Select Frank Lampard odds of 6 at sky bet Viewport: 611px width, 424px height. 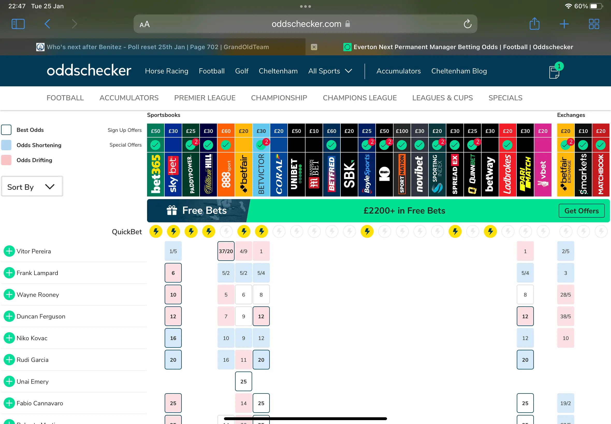tap(173, 273)
